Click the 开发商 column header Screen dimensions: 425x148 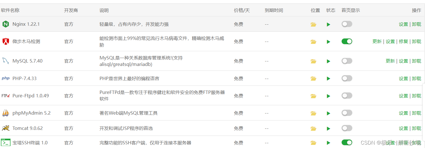pyautogui.click(x=71, y=10)
